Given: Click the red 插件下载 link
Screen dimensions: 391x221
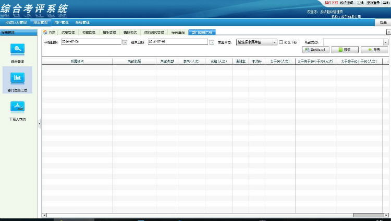Looking at the screenshot, I should point(332,3).
